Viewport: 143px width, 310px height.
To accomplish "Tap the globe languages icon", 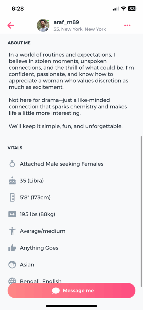I will [x=12, y=281].
